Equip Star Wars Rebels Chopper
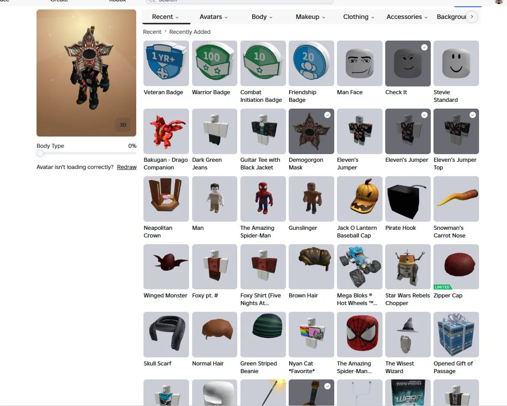Screen dimensions: 507x406 408,267
